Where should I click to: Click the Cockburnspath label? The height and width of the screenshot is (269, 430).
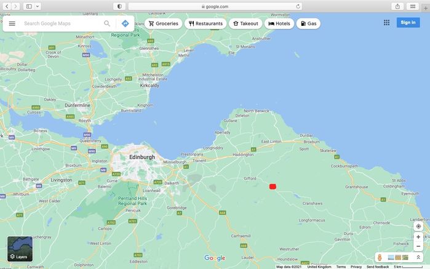tap(344, 166)
